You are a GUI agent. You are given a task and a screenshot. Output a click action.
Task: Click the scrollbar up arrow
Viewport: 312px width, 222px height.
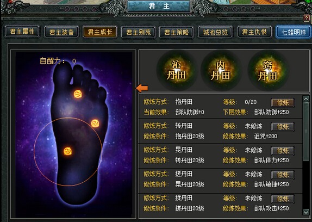click(x=306, y=98)
